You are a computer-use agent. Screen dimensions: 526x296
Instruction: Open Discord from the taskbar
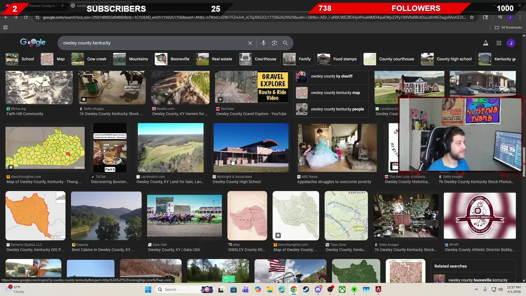(x=318, y=289)
